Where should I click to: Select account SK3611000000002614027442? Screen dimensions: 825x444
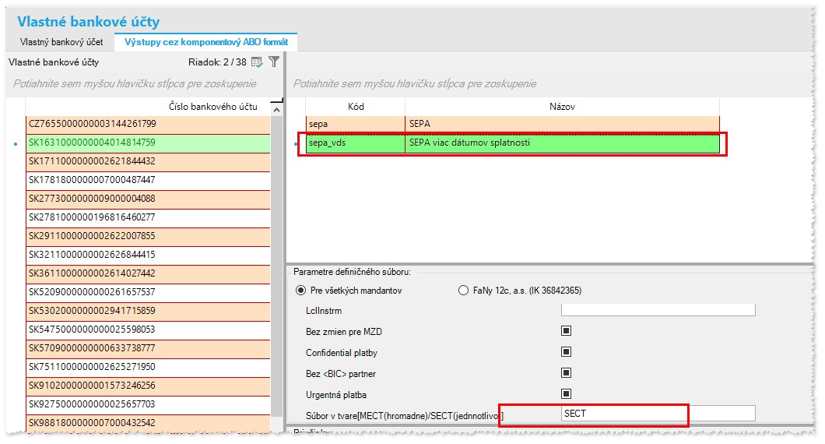[x=148, y=273]
